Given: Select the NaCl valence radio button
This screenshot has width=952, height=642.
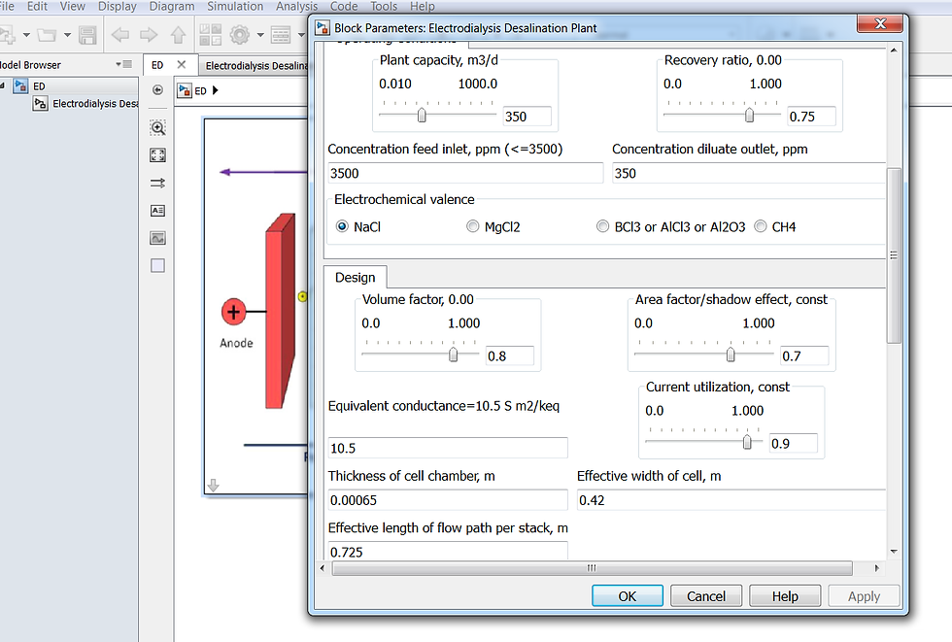Looking at the screenshot, I should click(342, 226).
